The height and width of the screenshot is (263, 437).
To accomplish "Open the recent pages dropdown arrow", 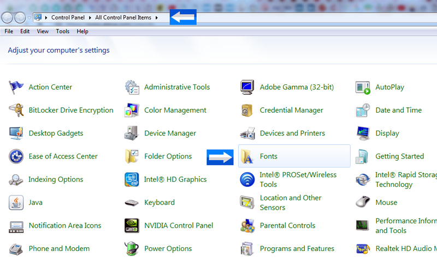I will [x=29, y=18].
